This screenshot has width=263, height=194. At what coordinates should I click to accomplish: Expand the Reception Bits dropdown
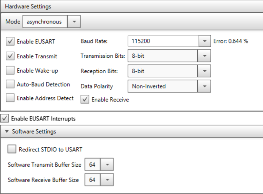204,71
